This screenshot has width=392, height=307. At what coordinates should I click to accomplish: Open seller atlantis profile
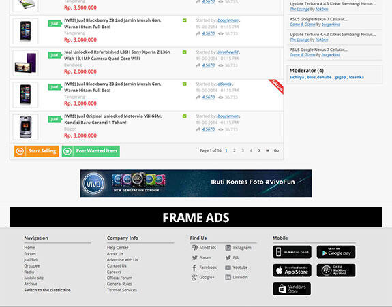point(224,84)
